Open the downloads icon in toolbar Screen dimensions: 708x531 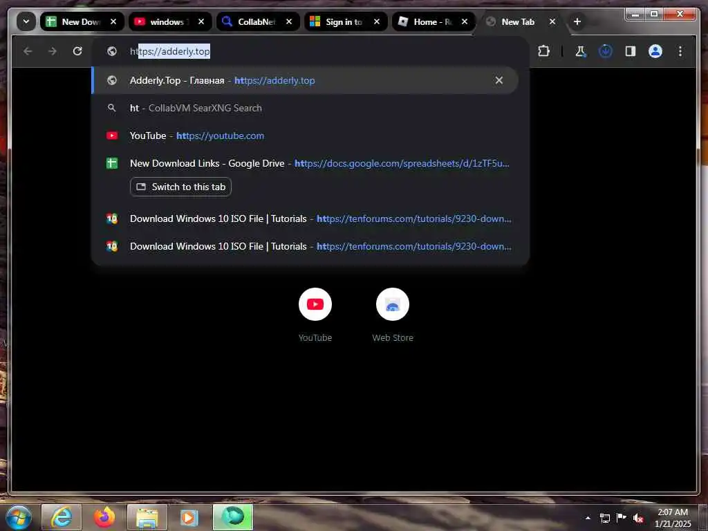[606, 51]
